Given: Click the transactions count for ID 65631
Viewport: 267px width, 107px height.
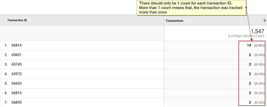Looking at the screenshot, I should pyautogui.click(x=250, y=55).
